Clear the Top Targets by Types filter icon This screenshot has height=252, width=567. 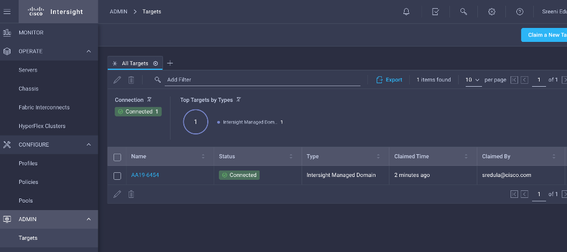click(x=238, y=100)
